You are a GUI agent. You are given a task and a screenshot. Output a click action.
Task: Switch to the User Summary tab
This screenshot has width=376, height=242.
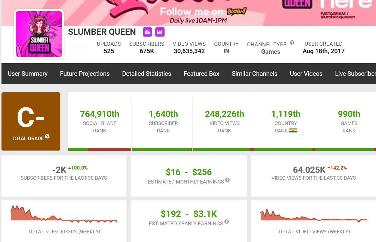[27, 74]
